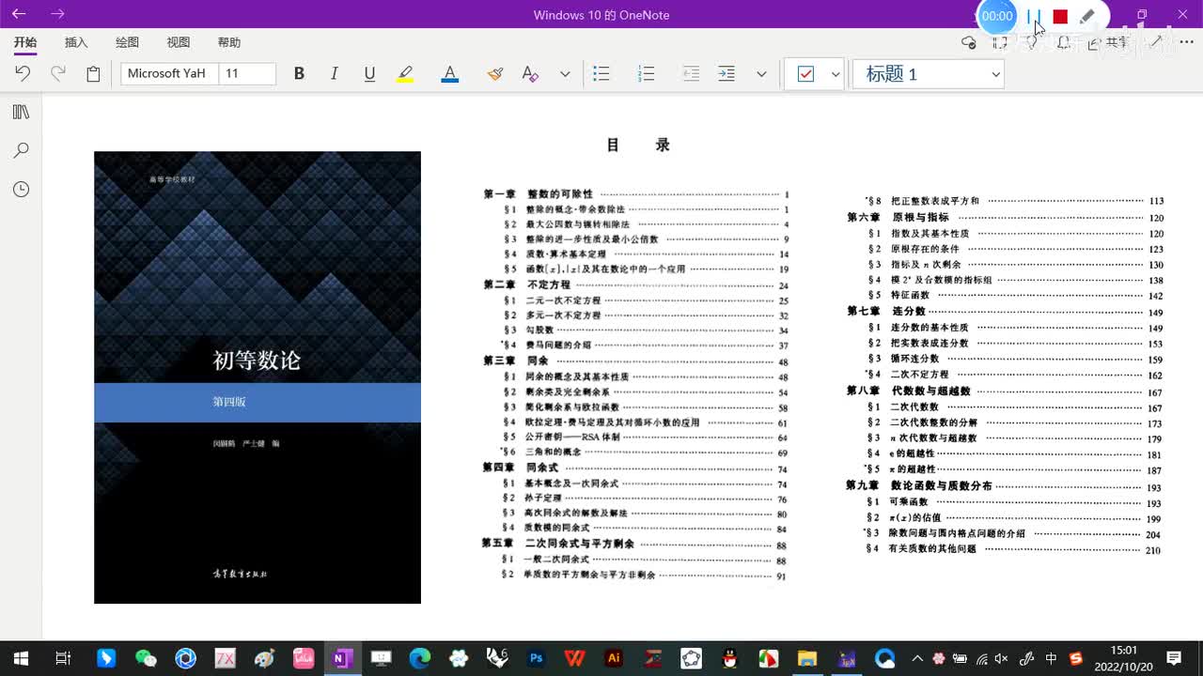
Task: Click the clock showing 15:01
Action: 1123,650
